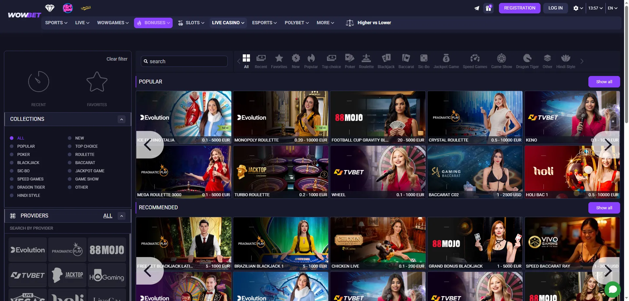Open the WOWGAMES dropdown menu
This screenshot has width=629, height=301.
coord(113,23)
